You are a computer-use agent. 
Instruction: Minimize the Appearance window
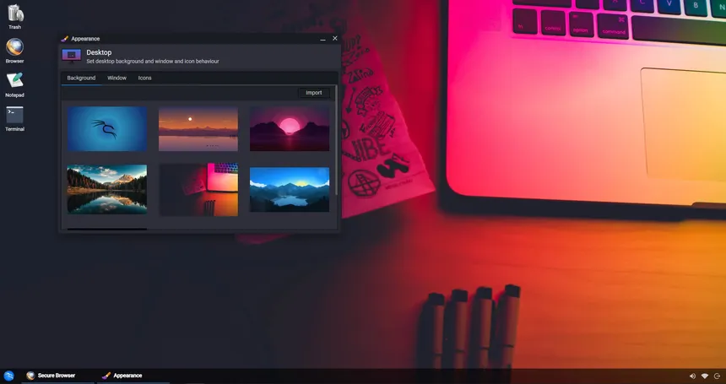322,39
